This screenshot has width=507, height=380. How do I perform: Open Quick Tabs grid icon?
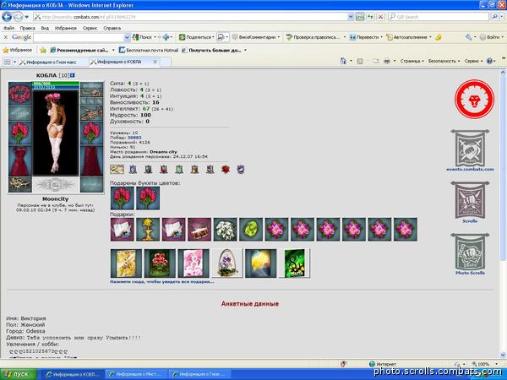(7, 62)
